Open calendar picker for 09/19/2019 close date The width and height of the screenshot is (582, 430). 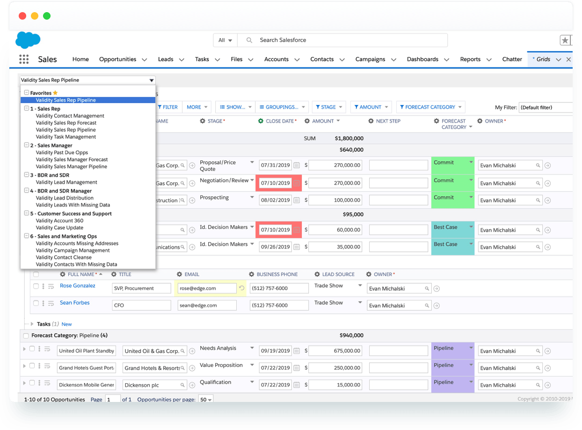tap(297, 351)
